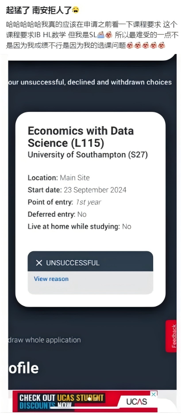
Task: Click the building emoji after SL
Action: point(101,35)
